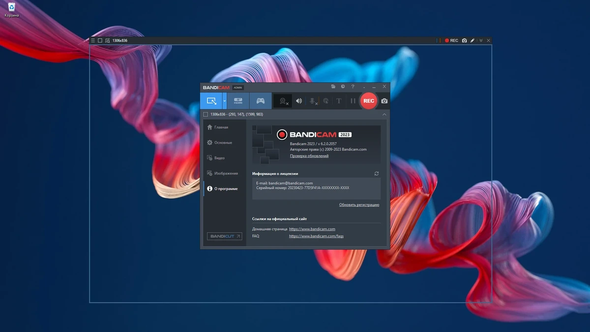Screen dimensions: 590x332
Task: Click the pause recording button
Action: tap(353, 101)
